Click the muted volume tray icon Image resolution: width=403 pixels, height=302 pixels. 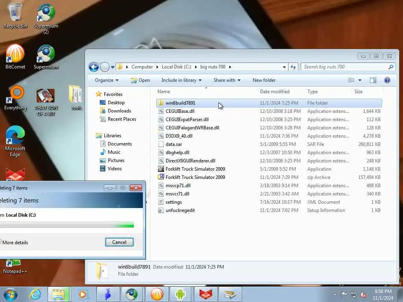(363, 295)
